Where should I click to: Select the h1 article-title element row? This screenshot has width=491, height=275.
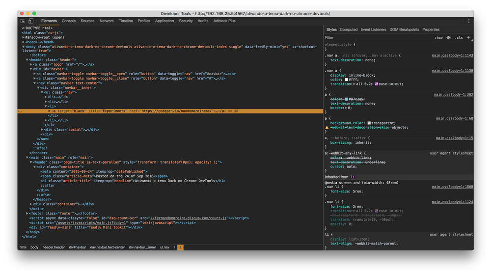pyautogui.click(x=133, y=181)
